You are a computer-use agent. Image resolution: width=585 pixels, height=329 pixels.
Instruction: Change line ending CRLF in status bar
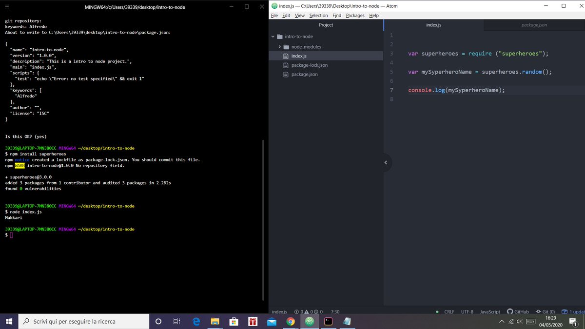(449, 311)
